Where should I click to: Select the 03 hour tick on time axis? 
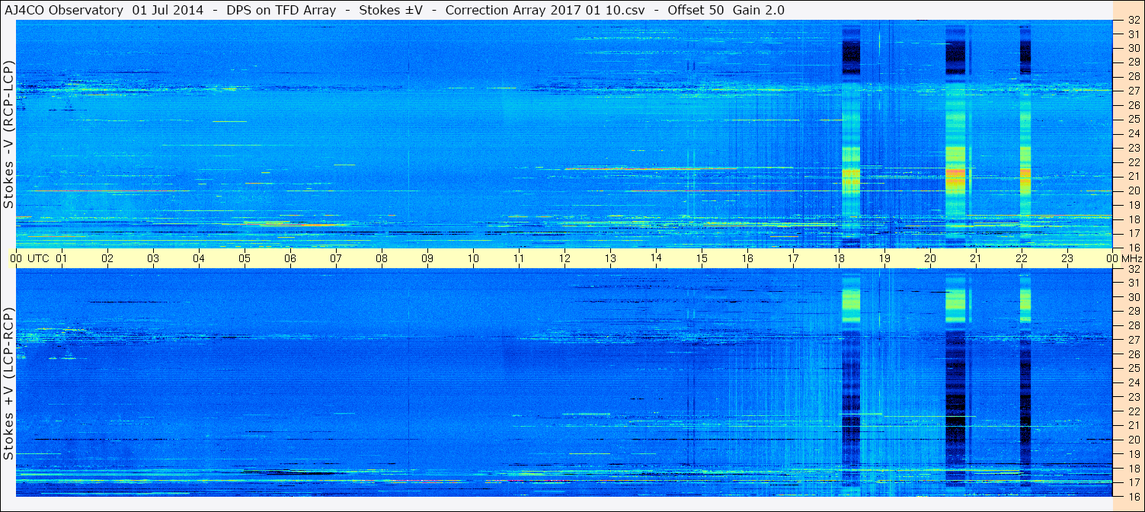coord(153,258)
